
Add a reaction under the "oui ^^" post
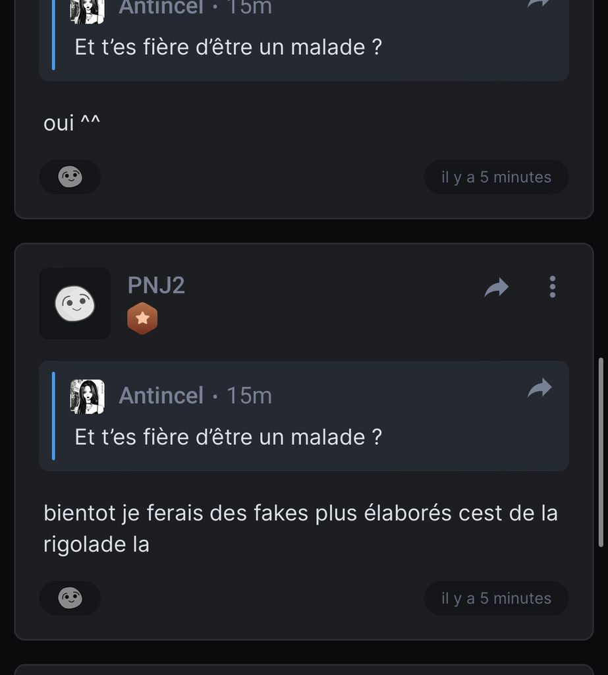point(70,177)
